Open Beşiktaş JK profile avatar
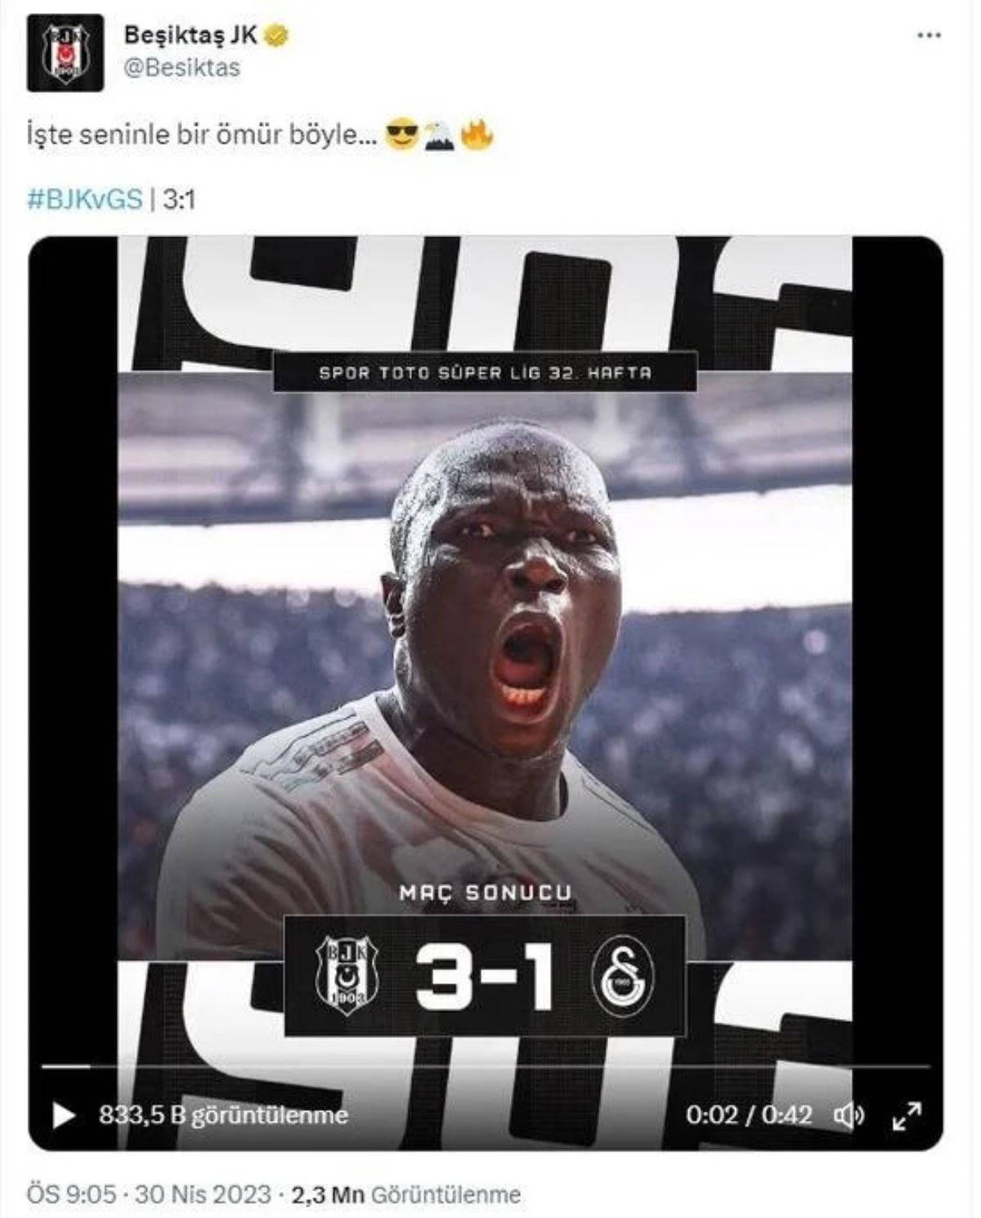The image size is (981, 1218). coord(65,52)
